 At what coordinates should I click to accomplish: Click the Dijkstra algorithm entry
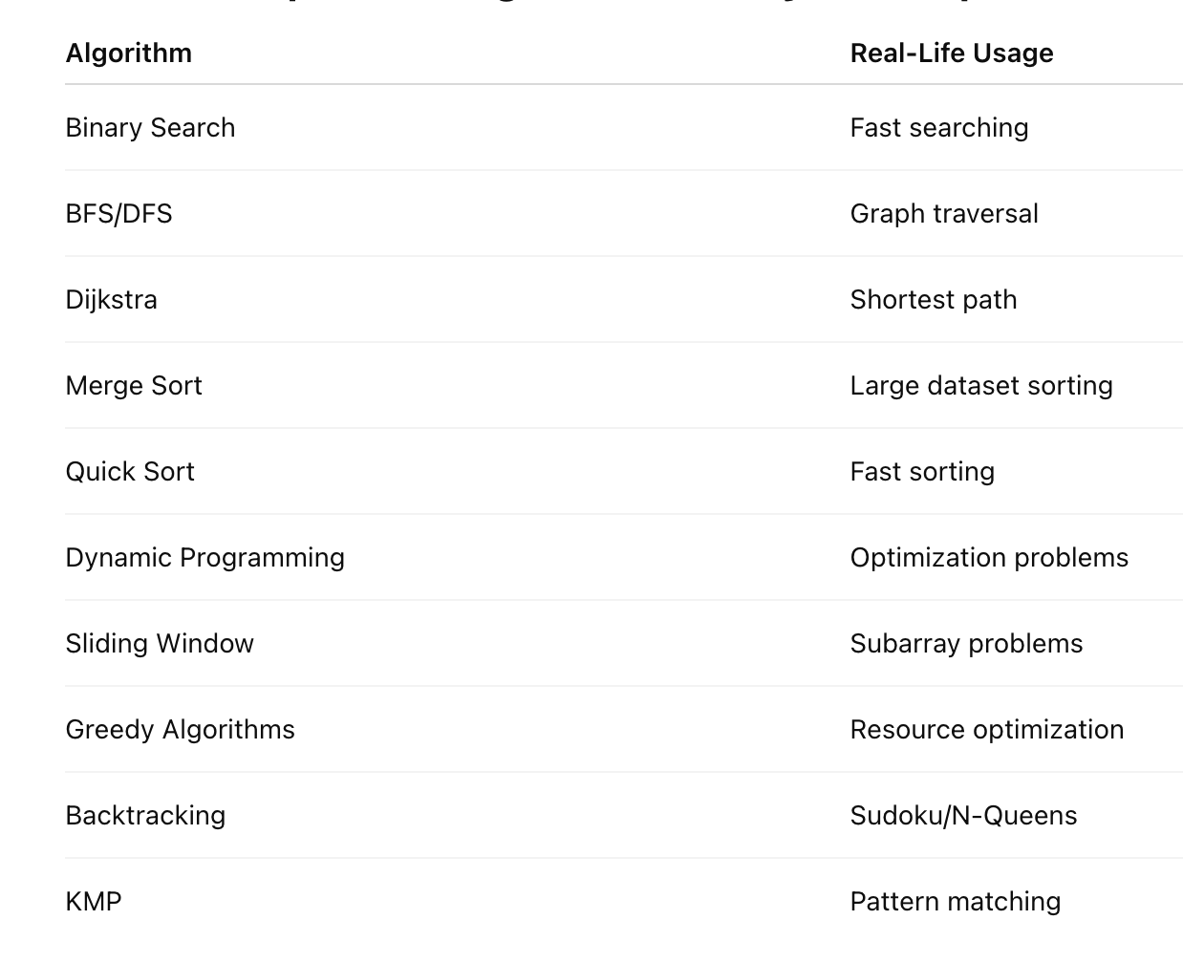112,300
